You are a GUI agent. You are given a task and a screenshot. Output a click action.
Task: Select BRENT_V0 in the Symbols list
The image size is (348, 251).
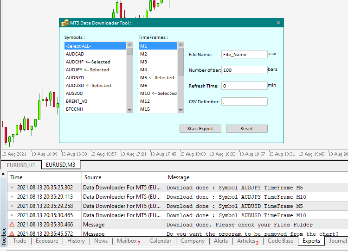(95, 101)
